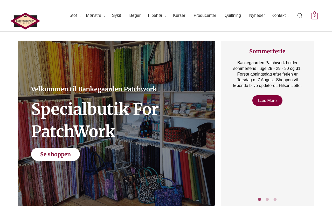Screen dimensions: 332x207
Task: Open the search magnifier icon
Action: point(300,16)
